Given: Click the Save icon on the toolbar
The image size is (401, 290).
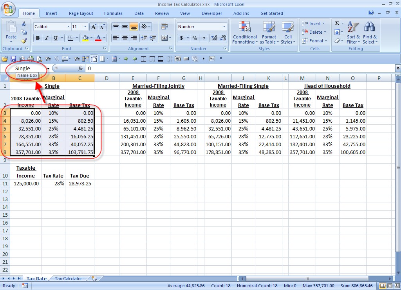Looking at the screenshot, I should tap(13, 58).
